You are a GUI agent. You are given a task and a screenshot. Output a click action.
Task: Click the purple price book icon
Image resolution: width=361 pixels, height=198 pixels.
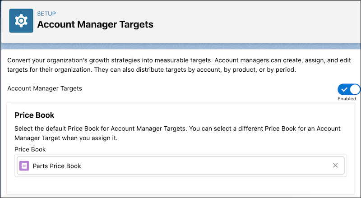point(24,166)
